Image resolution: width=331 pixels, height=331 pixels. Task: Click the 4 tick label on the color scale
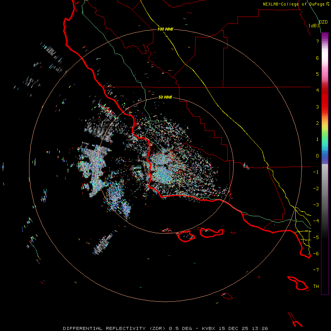[317, 90]
